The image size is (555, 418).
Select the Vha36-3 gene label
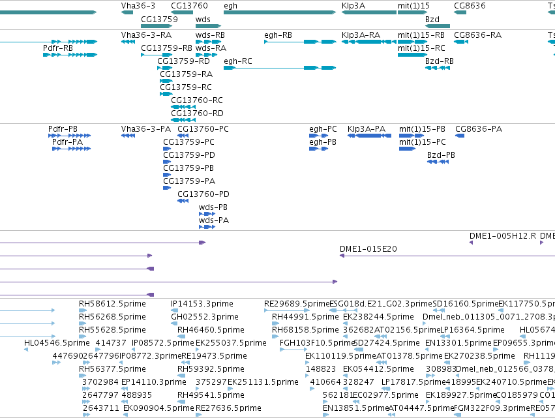(x=138, y=6)
